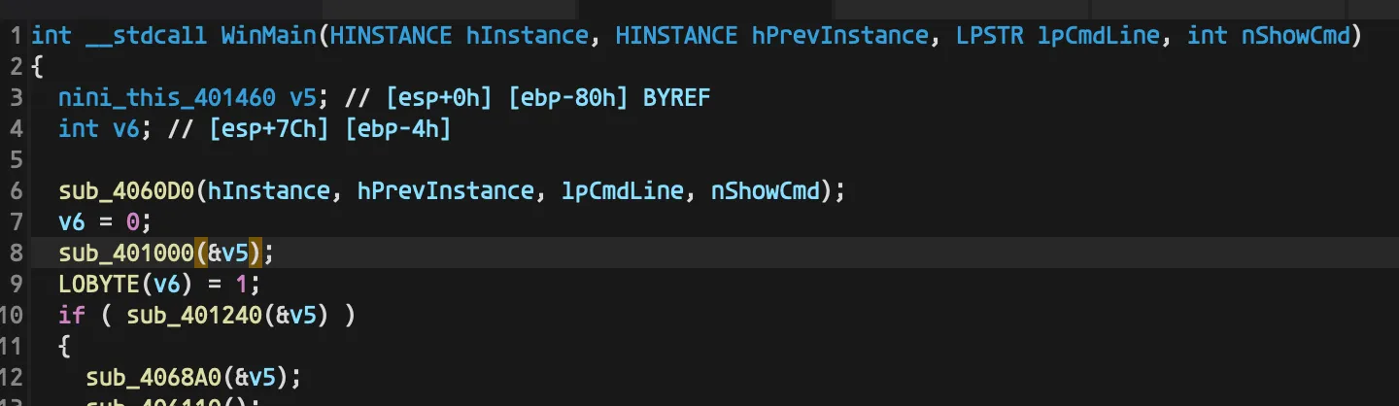Select lpCmdLine parameter in the WinMain signature
This screenshot has width=1399, height=406.
pos(1099,37)
